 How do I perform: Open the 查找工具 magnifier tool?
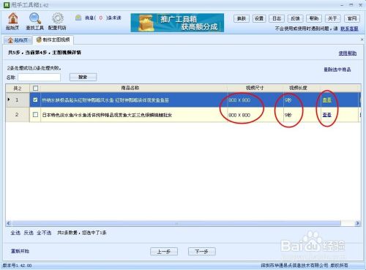(35, 21)
